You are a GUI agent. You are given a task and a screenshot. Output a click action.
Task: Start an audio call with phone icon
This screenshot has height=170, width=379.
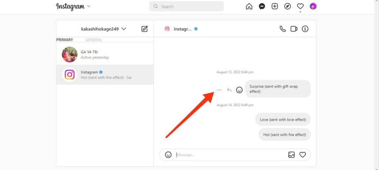(282, 29)
